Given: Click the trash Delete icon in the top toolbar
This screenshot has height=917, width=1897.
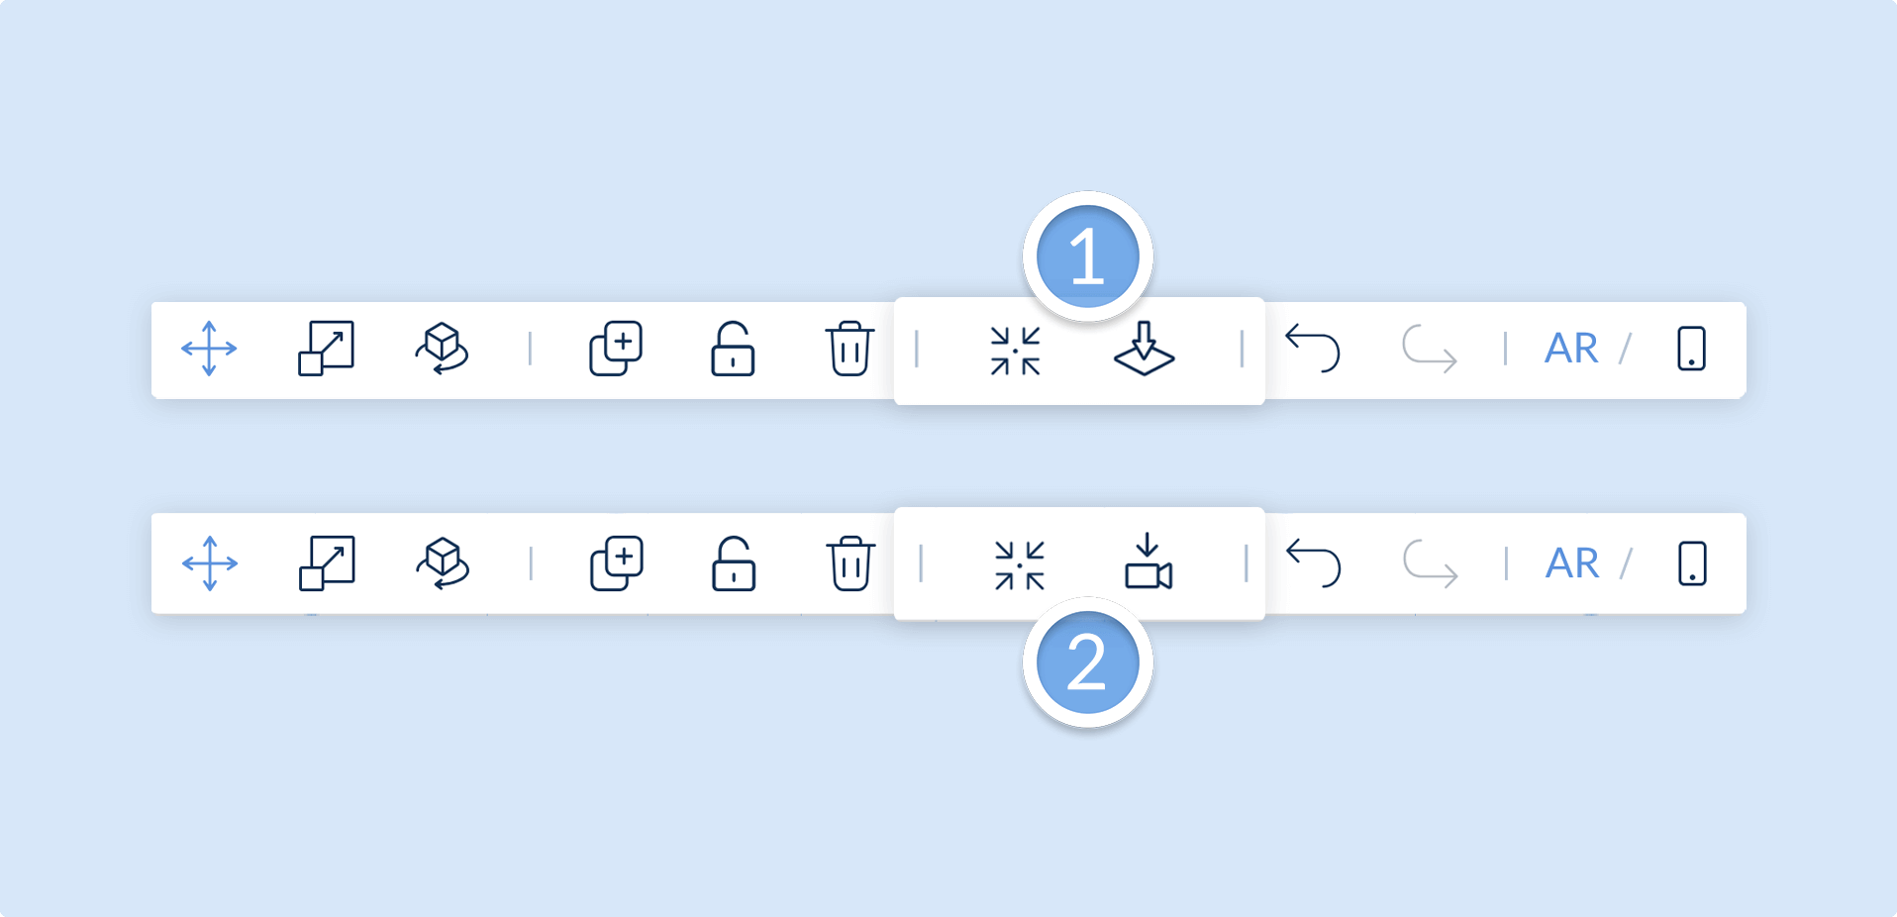Looking at the screenshot, I should click(x=849, y=349).
